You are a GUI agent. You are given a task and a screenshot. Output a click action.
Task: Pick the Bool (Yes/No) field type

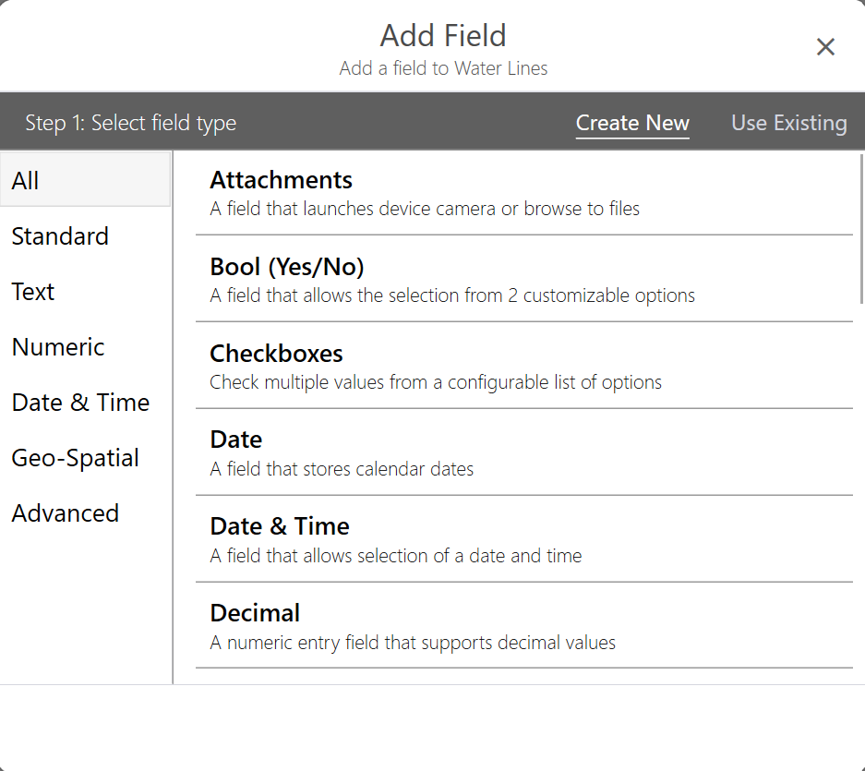coord(523,279)
